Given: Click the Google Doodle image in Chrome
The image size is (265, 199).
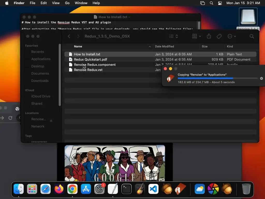Looking at the screenshot, I should point(115,163).
